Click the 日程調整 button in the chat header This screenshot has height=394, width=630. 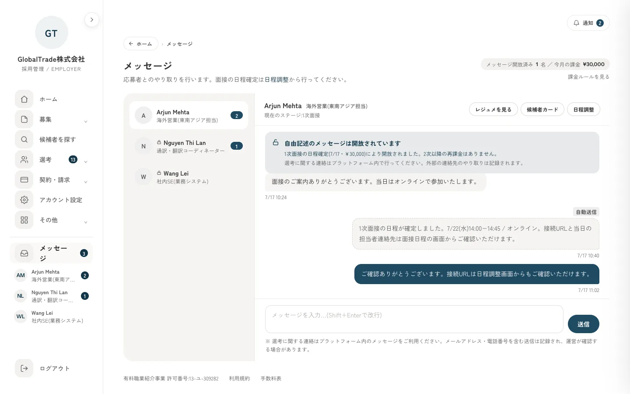[584, 109]
